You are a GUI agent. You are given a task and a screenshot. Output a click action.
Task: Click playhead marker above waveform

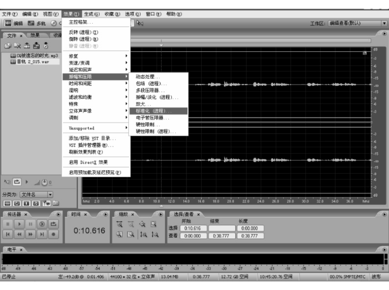pyautogui.click(x=161, y=45)
